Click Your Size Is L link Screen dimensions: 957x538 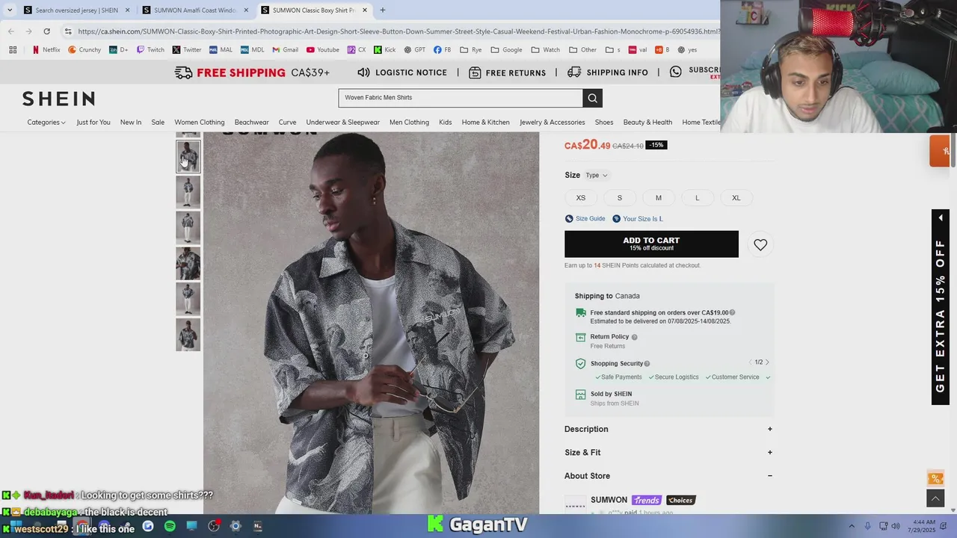638,219
